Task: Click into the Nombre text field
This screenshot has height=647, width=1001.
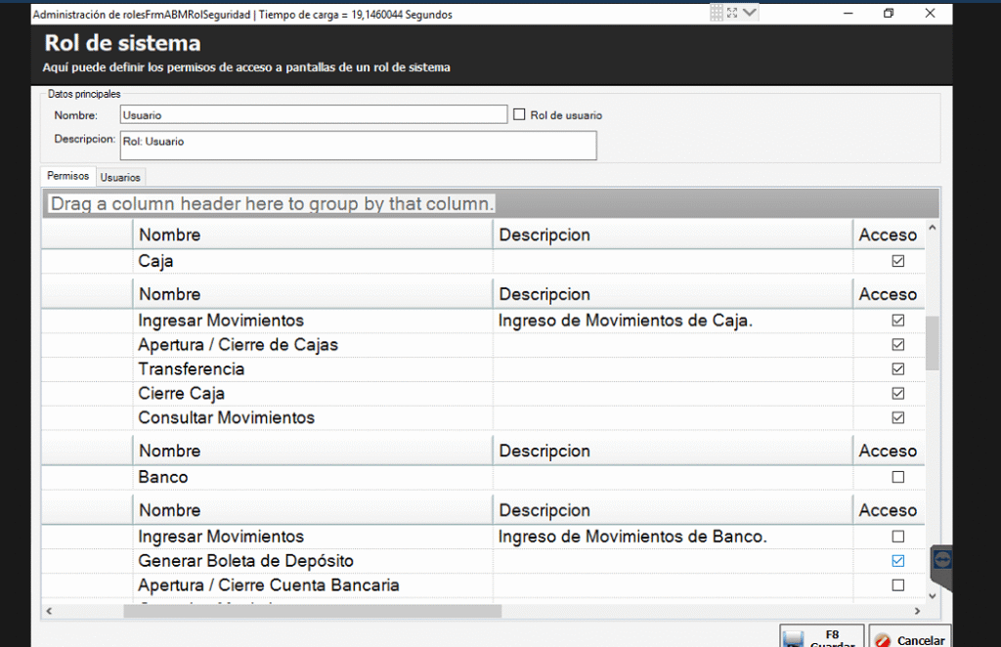Action: [x=313, y=114]
